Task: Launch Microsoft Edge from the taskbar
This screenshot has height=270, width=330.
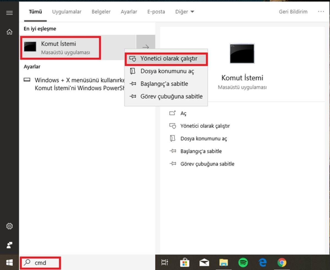Action: click(x=263, y=263)
